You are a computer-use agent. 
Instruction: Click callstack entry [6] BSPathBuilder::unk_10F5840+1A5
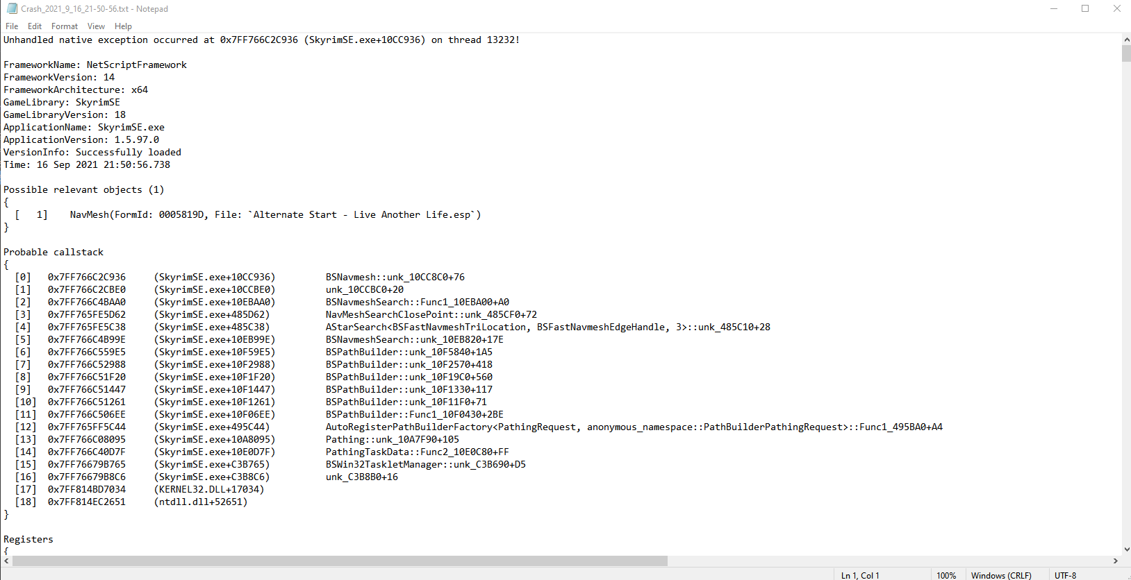[x=254, y=352]
